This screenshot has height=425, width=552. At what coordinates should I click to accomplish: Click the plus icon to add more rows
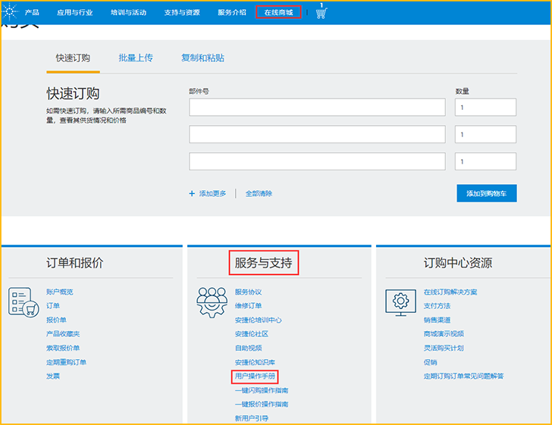pos(192,193)
